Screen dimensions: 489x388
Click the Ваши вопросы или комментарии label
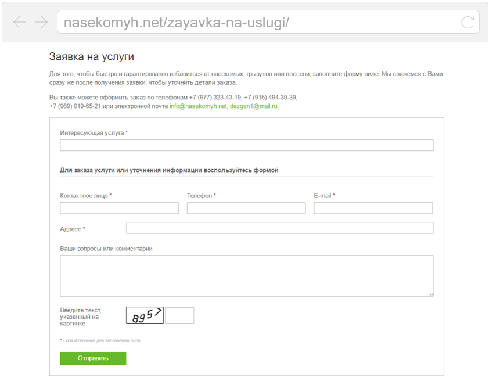(x=106, y=249)
